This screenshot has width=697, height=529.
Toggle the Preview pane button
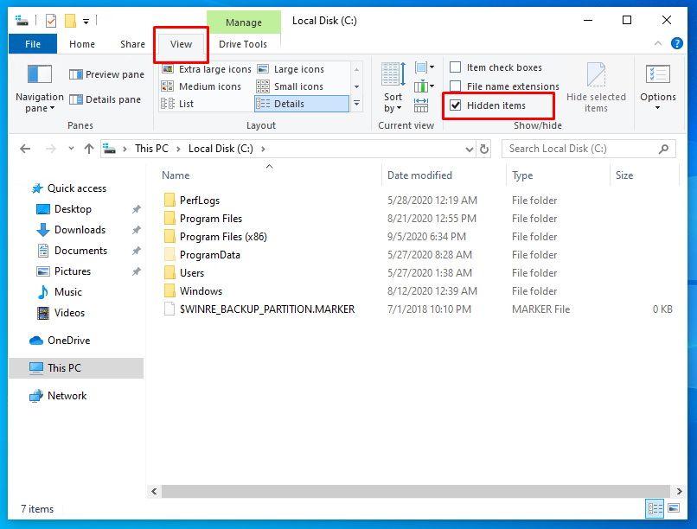click(106, 74)
